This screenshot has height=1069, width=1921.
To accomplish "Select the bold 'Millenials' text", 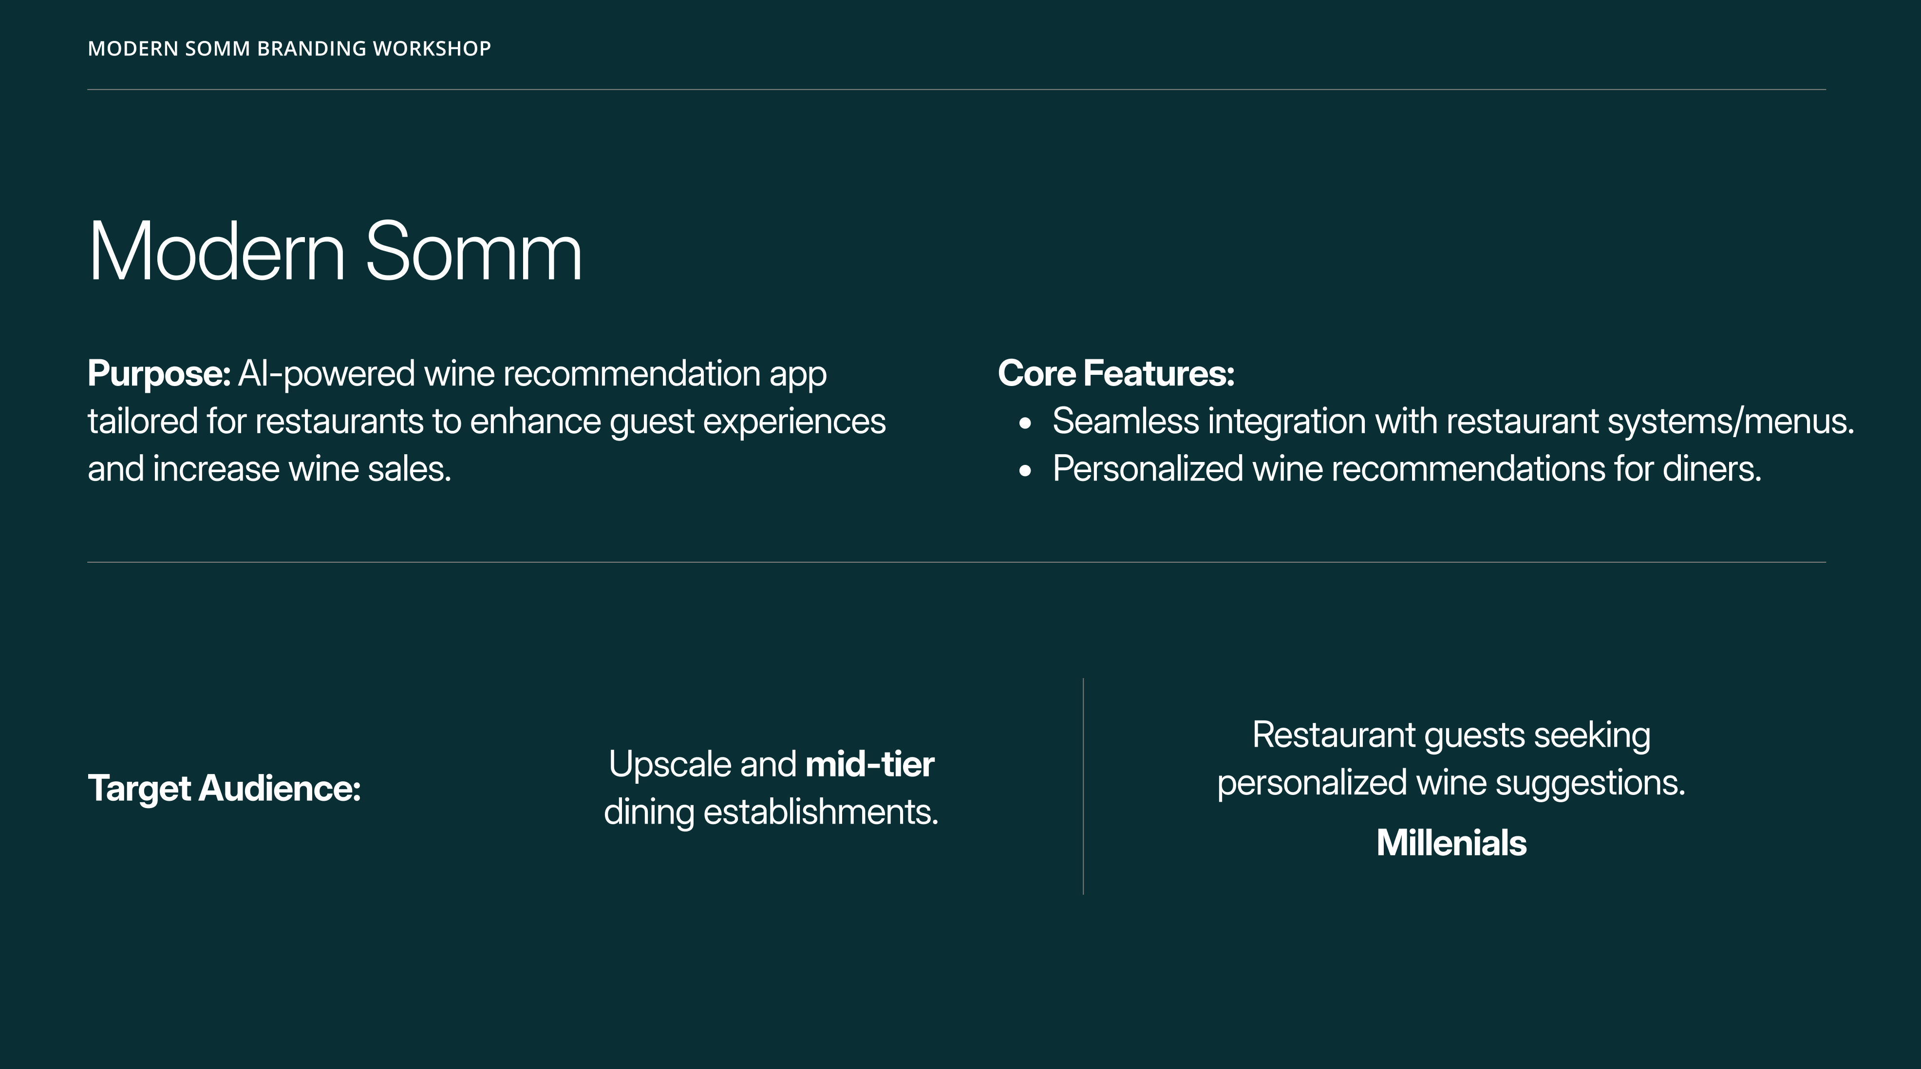I will tap(1450, 843).
